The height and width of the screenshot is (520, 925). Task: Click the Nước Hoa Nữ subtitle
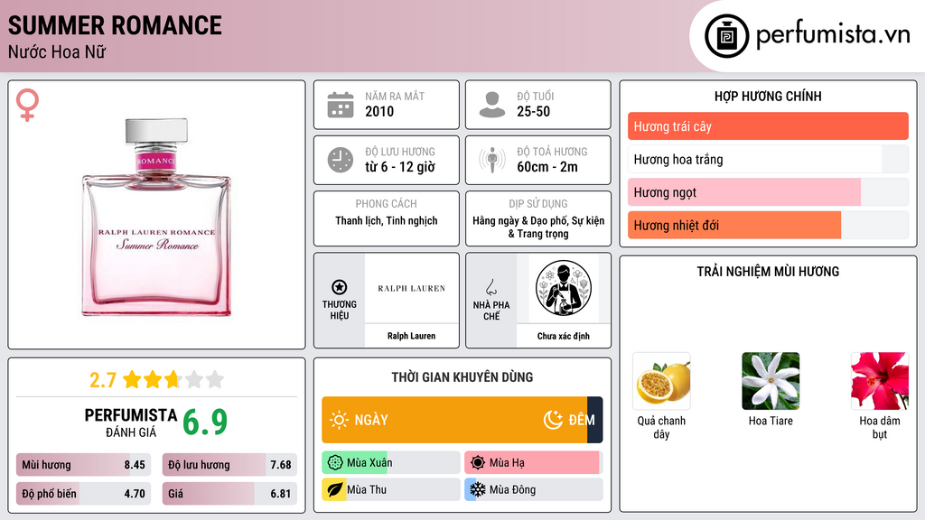coord(57,51)
